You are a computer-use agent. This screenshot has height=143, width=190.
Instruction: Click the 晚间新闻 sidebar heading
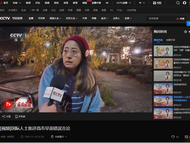tap(160, 32)
